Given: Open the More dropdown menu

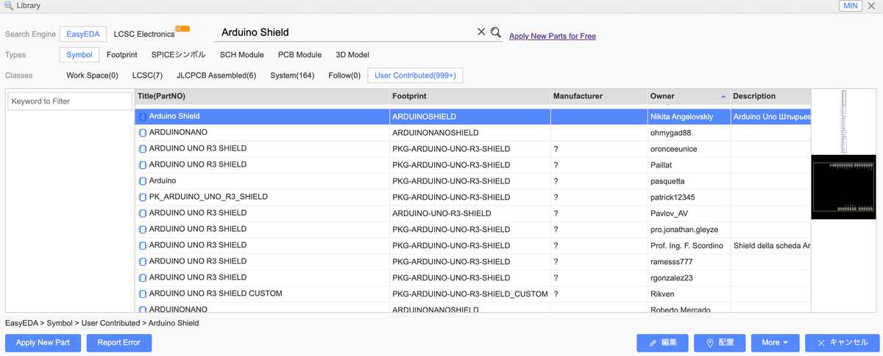Looking at the screenshot, I should pos(775,343).
